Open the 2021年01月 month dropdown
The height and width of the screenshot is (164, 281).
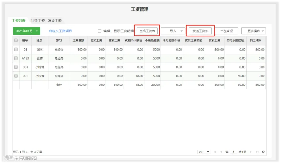coord(27,31)
